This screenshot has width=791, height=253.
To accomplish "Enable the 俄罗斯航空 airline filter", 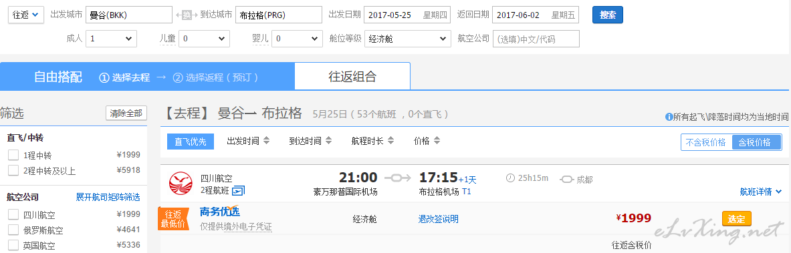I will coord(13,230).
